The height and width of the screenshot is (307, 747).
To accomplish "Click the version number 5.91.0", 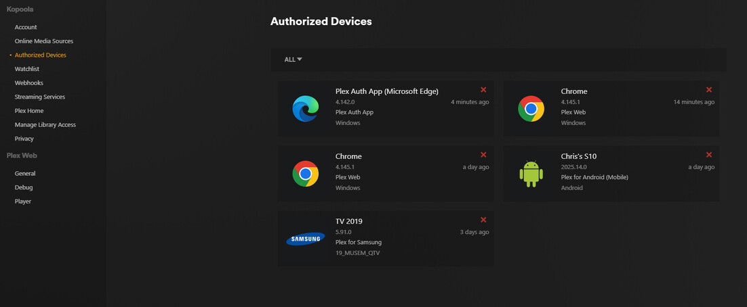I will click(344, 232).
